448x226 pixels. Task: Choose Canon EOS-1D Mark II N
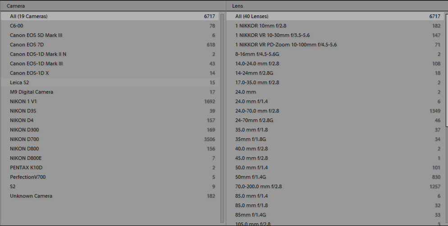coord(110,54)
